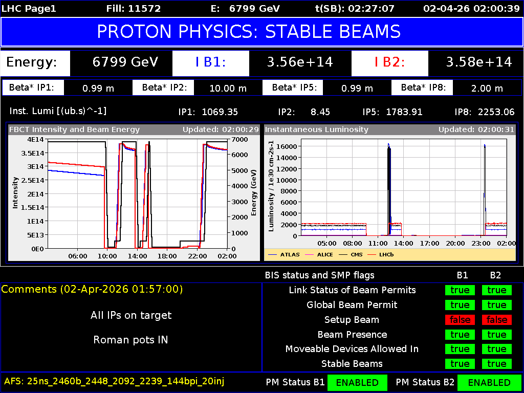Click the red I B2 intensity indicator
The width and height of the screenshot is (524, 393).
tap(390, 63)
